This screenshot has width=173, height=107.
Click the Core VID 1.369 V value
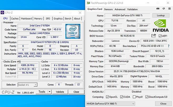point(54,37)
